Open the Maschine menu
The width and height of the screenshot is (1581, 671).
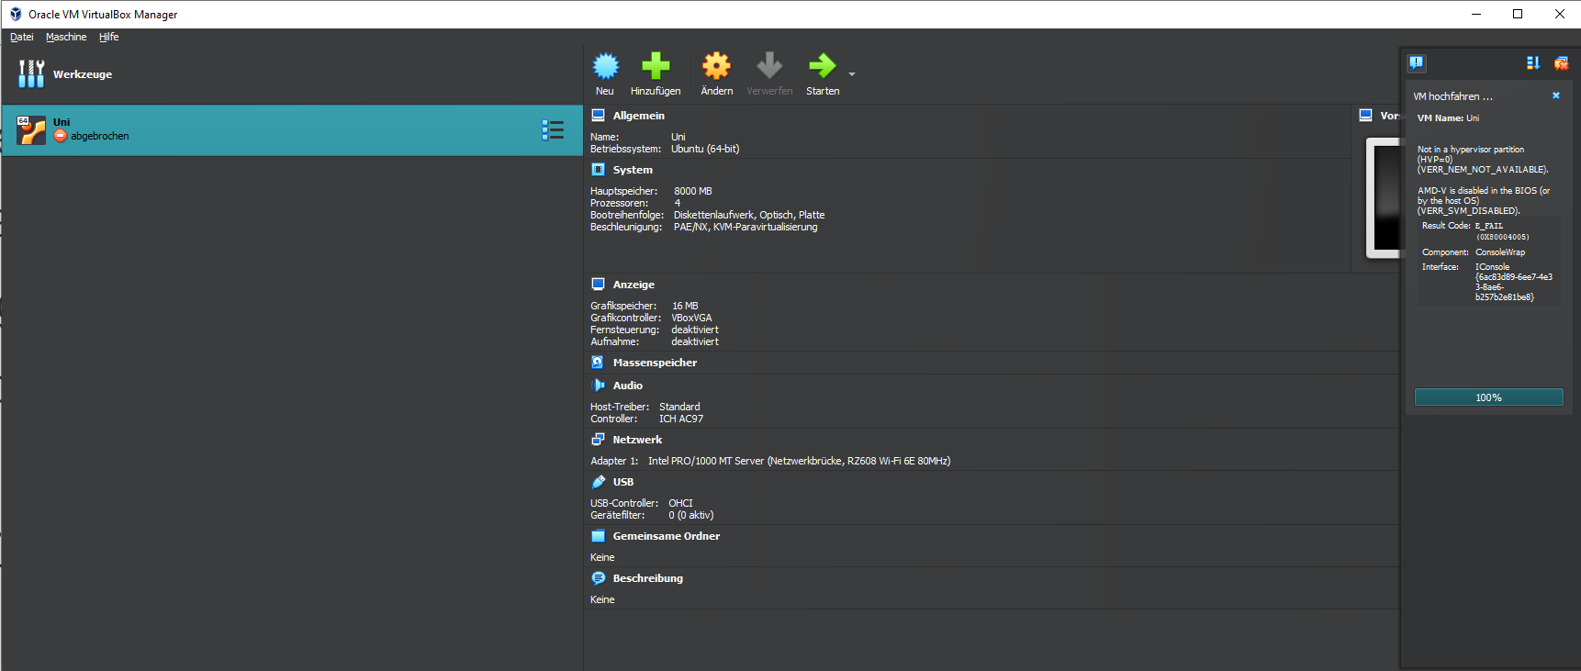pos(66,37)
